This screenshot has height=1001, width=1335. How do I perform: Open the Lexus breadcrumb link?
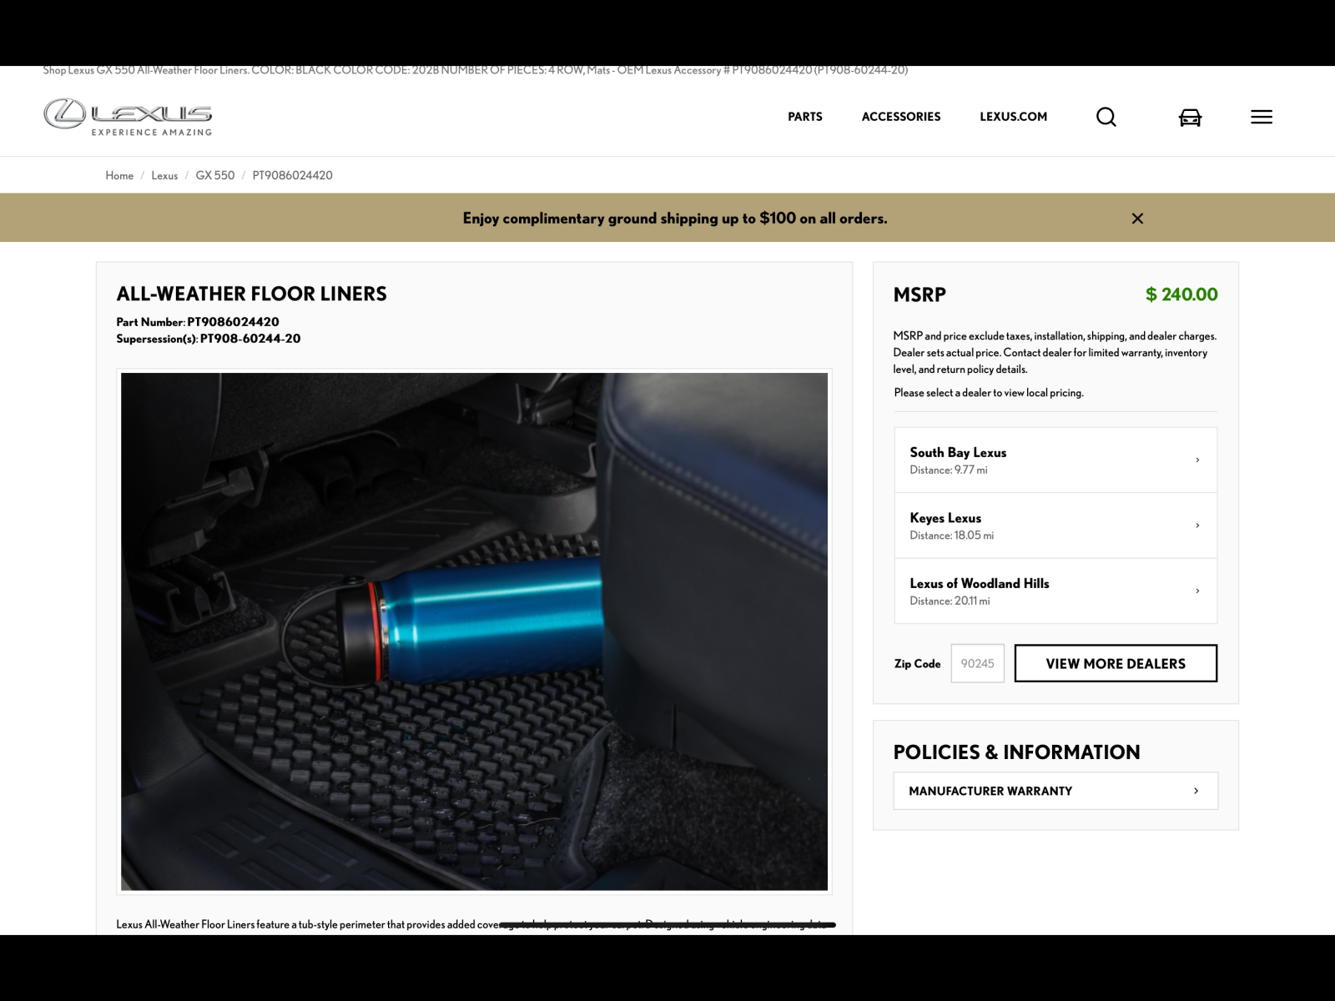(164, 175)
